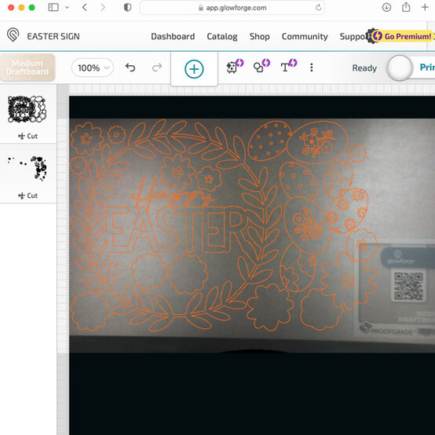This screenshot has height=435, width=435.
Task: Select the first Cut step thumbnail
Action: click(27, 109)
